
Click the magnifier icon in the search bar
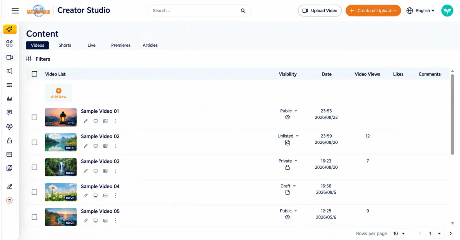pos(243,11)
